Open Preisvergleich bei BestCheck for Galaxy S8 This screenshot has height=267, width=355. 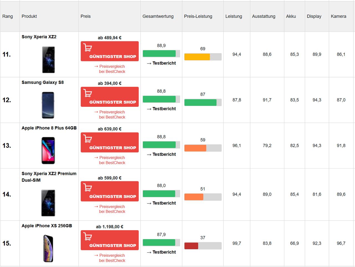coord(110,115)
